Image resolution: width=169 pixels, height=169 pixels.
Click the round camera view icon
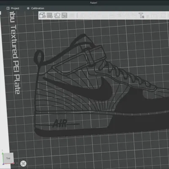click(x=23, y=164)
